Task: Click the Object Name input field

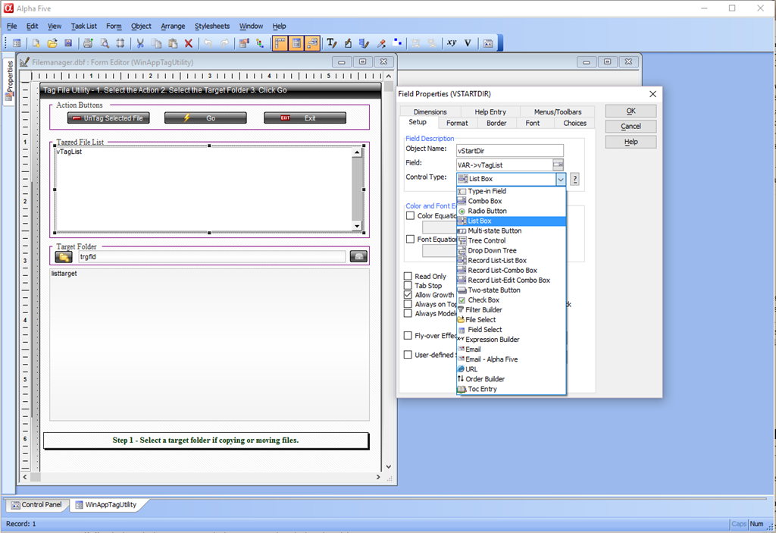Action: point(510,151)
